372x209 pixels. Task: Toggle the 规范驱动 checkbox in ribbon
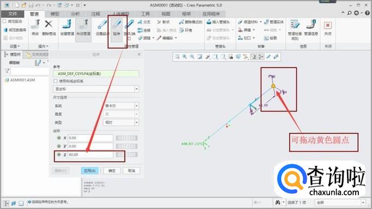tap(4, 21)
